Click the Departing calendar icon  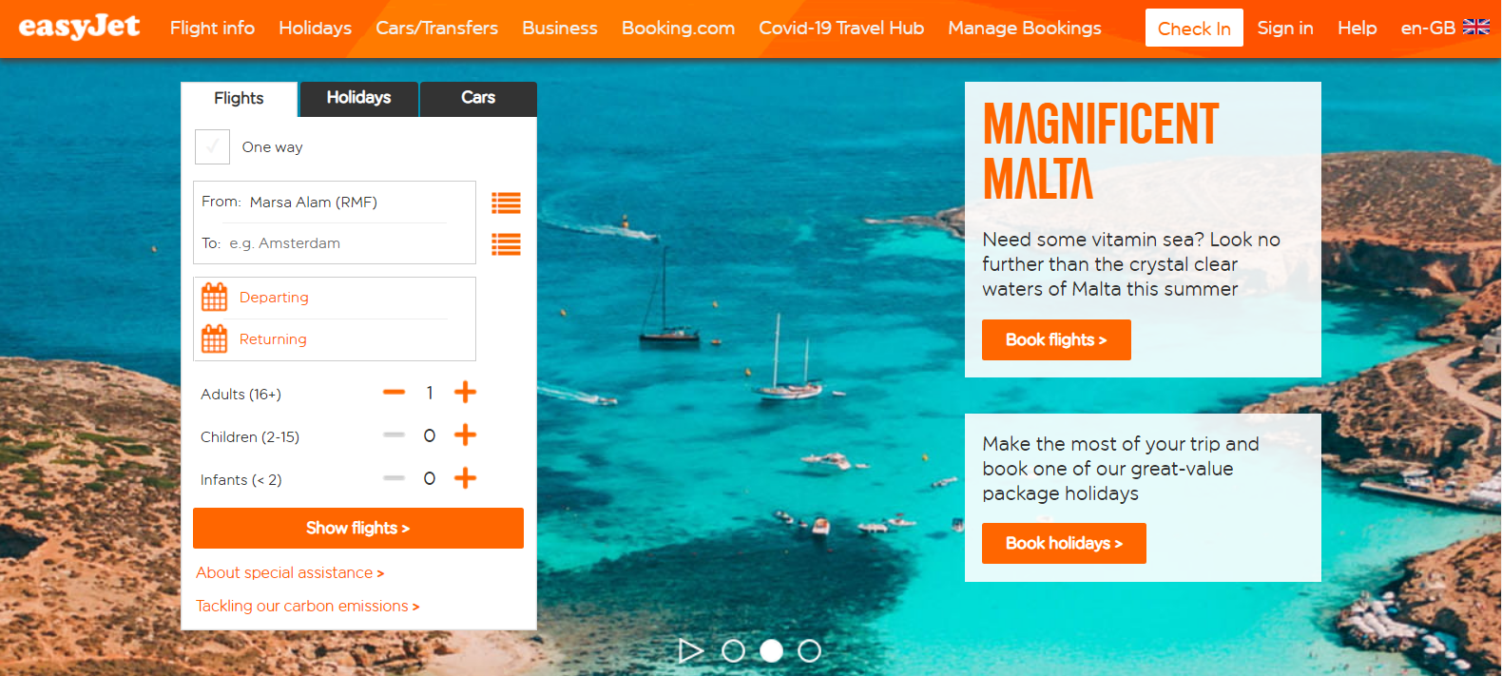click(215, 298)
